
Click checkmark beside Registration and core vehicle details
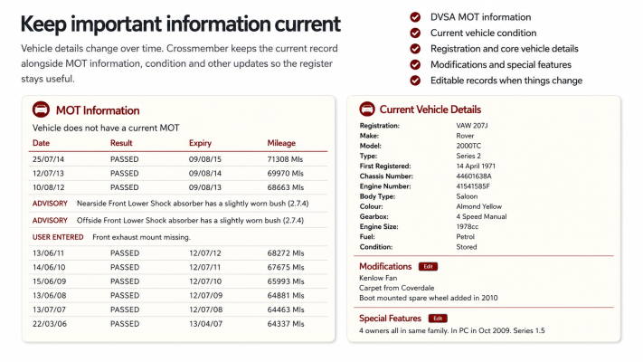[x=415, y=49]
